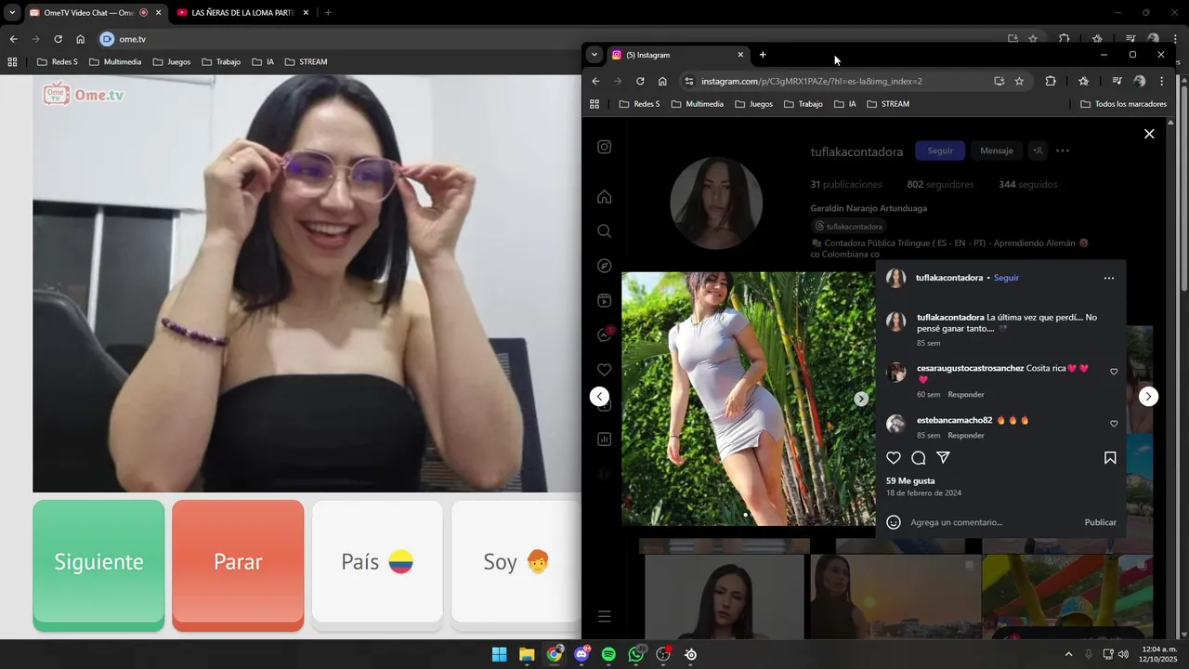Open the Trabajo bookmarks folder in Instagram window
This screenshot has height=669, width=1189.
pyautogui.click(x=804, y=104)
